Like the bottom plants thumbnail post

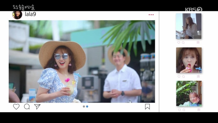[x=179, y=110]
